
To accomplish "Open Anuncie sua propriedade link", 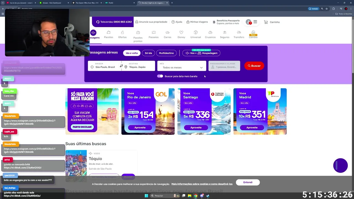I will coord(151,22).
